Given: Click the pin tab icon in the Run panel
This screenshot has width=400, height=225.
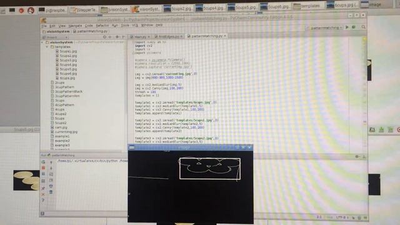Looking at the screenshot, I should click(43, 188).
